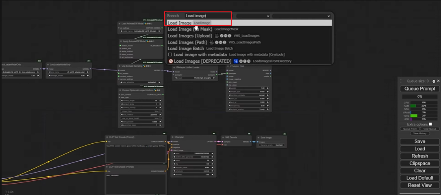Select Load Image (as Mask) search result

tap(249, 29)
